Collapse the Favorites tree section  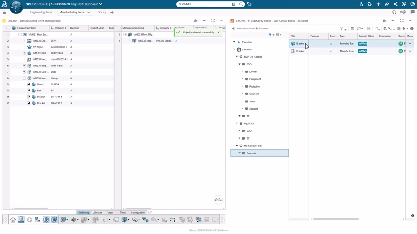coord(234,42)
